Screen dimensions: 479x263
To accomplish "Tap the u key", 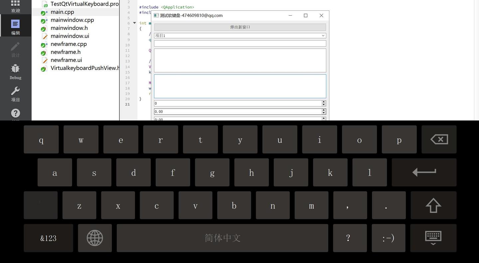I will click(280, 139).
